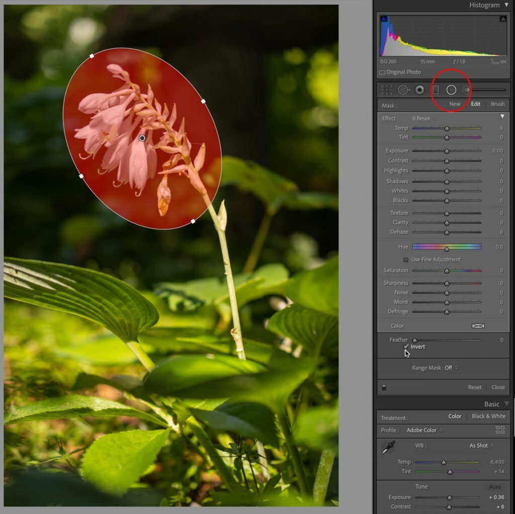515x514 pixels.
Task: Open the Range Mask dropdown
Action: click(x=451, y=368)
